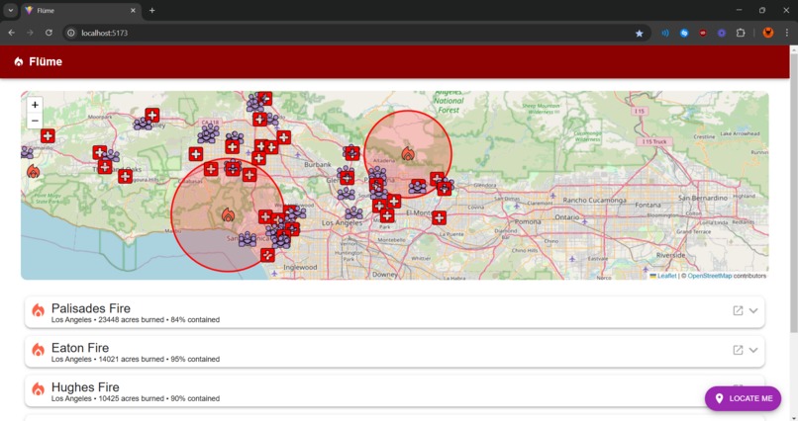Close the Flüme browser tab

pyautogui.click(x=133, y=10)
